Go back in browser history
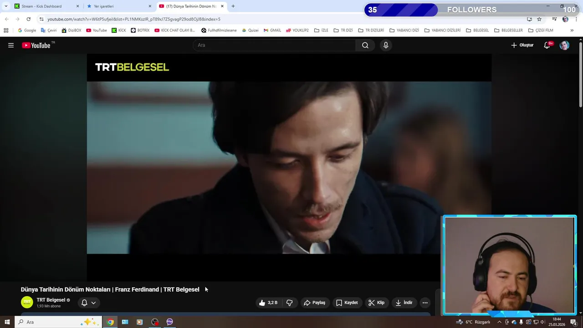Viewport: 583px width, 328px height. [6, 19]
